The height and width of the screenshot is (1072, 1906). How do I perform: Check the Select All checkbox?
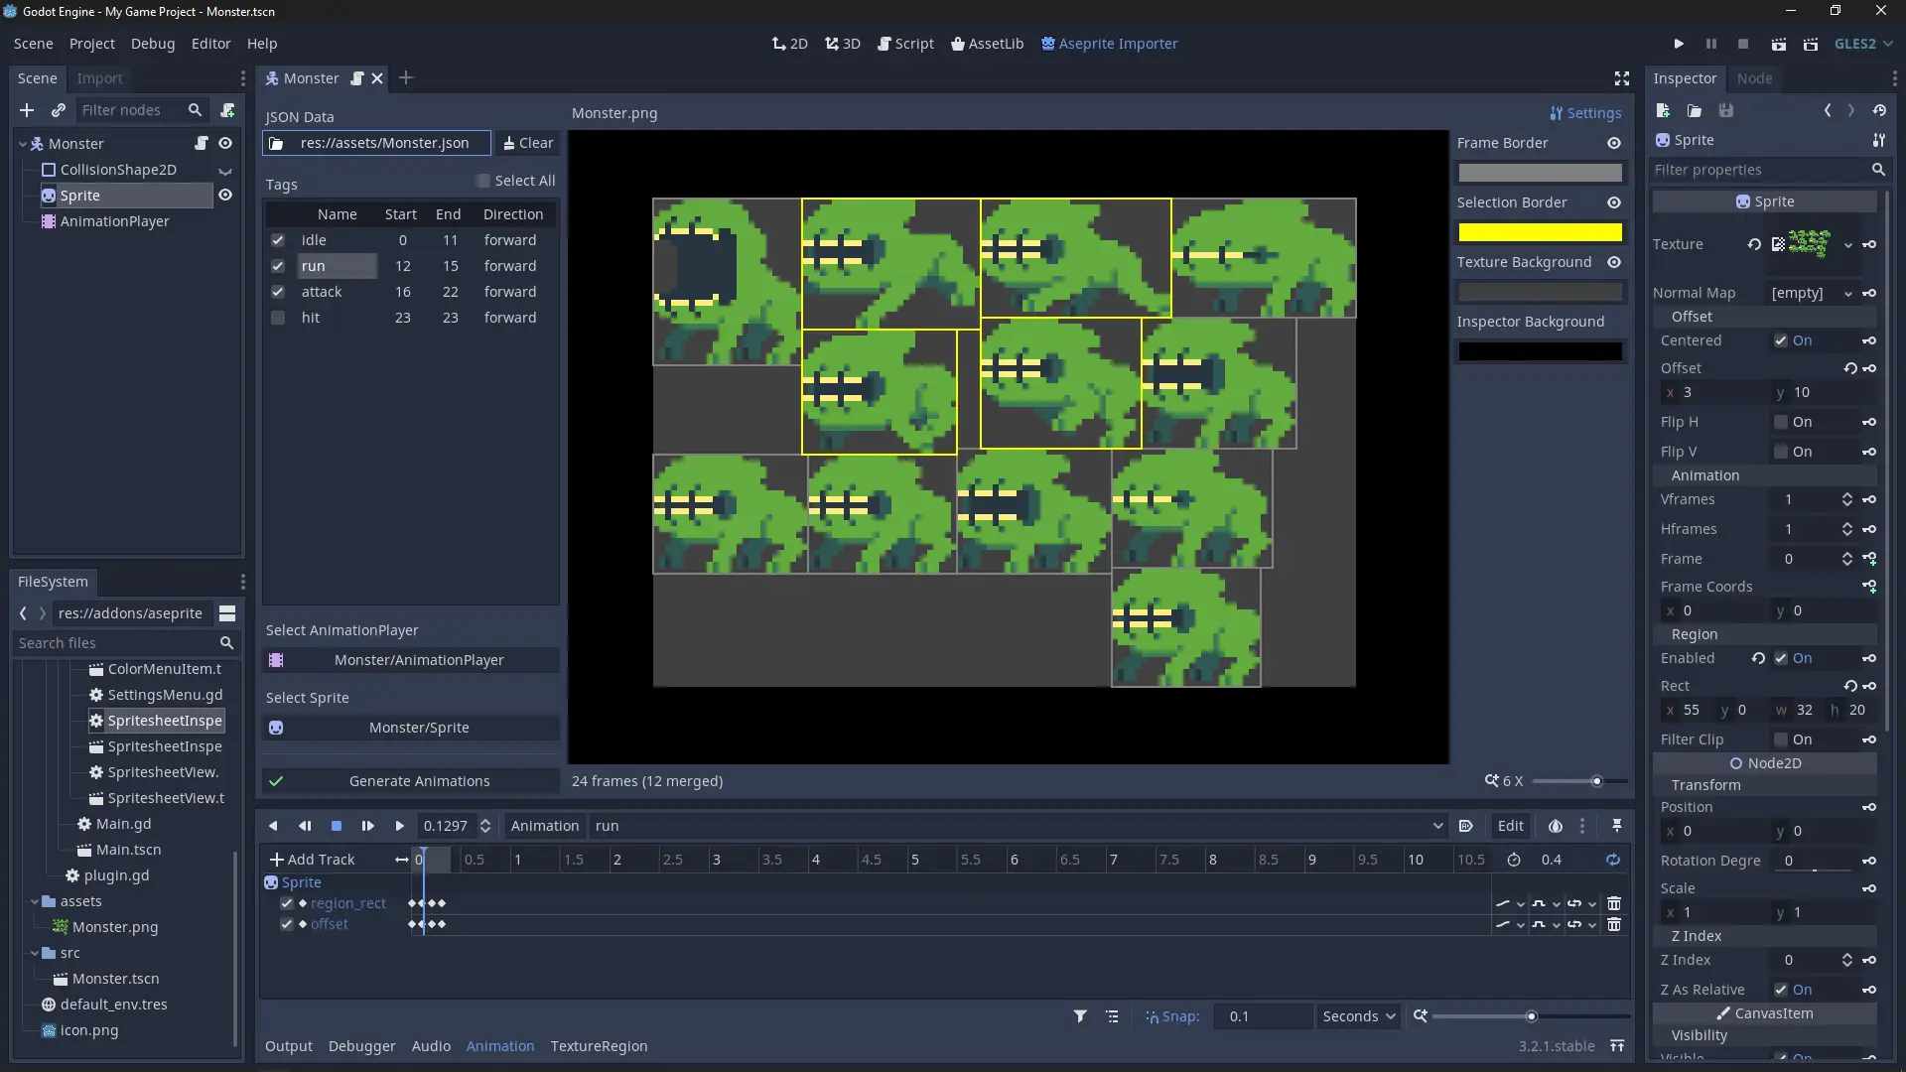(x=483, y=181)
